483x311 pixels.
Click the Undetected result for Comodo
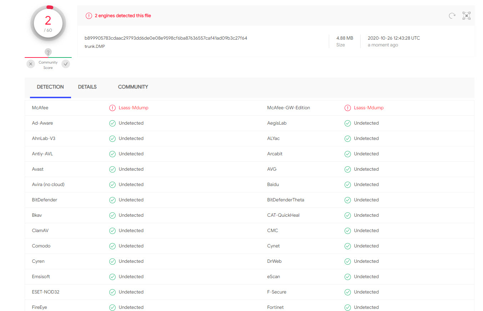[x=131, y=246]
